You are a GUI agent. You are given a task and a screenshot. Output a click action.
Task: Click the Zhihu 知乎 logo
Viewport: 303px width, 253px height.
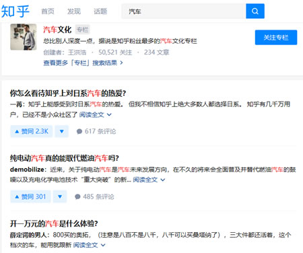(15, 11)
